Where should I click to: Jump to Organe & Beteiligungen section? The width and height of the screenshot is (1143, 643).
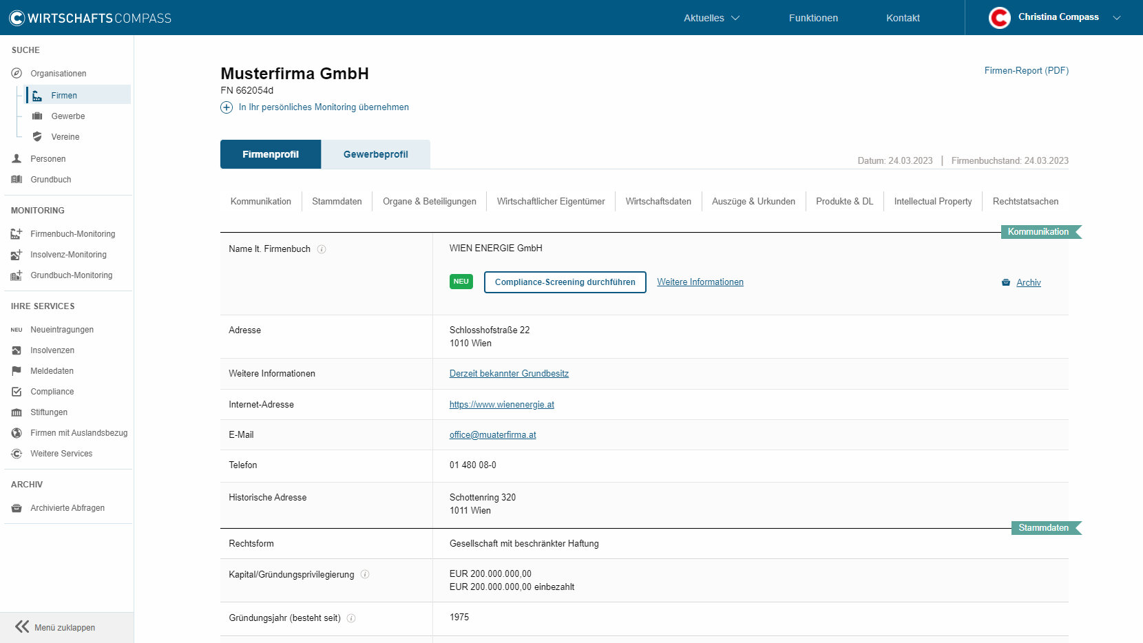tap(430, 202)
